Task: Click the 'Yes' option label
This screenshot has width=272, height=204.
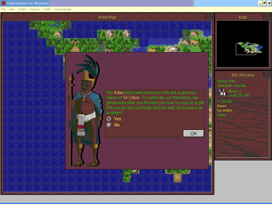Action: point(118,119)
